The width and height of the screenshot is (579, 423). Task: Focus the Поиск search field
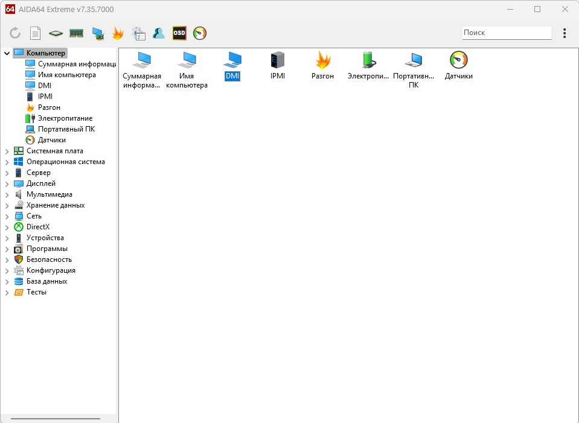coord(507,33)
